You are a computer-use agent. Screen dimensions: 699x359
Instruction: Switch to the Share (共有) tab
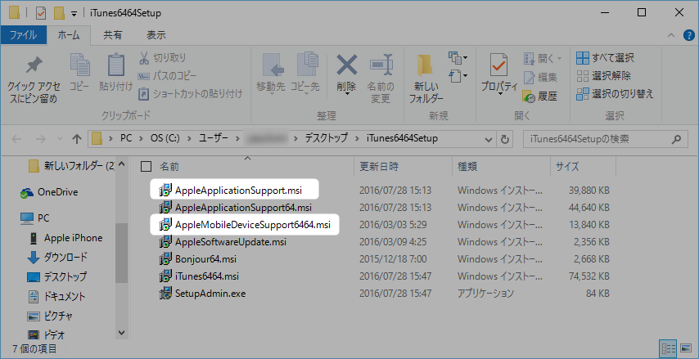[x=112, y=35]
